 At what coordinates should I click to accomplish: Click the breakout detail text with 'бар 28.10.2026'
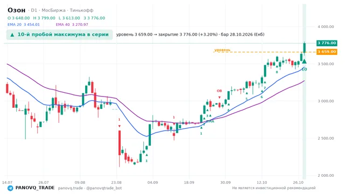point(190,34)
